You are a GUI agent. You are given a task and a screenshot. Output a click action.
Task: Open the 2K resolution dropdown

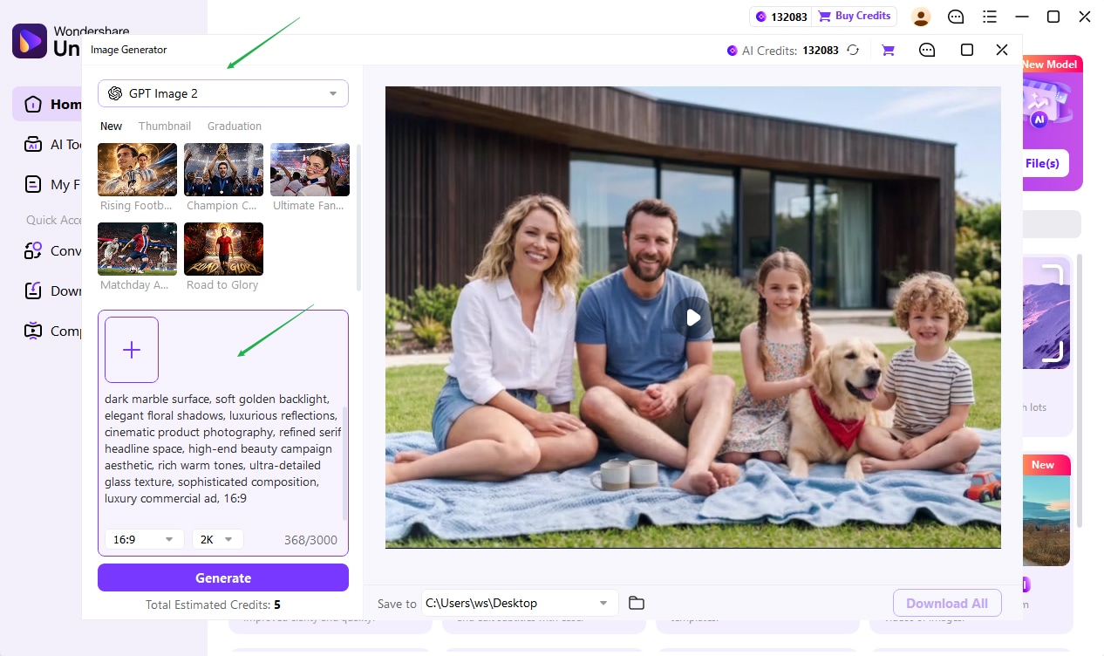click(218, 539)
